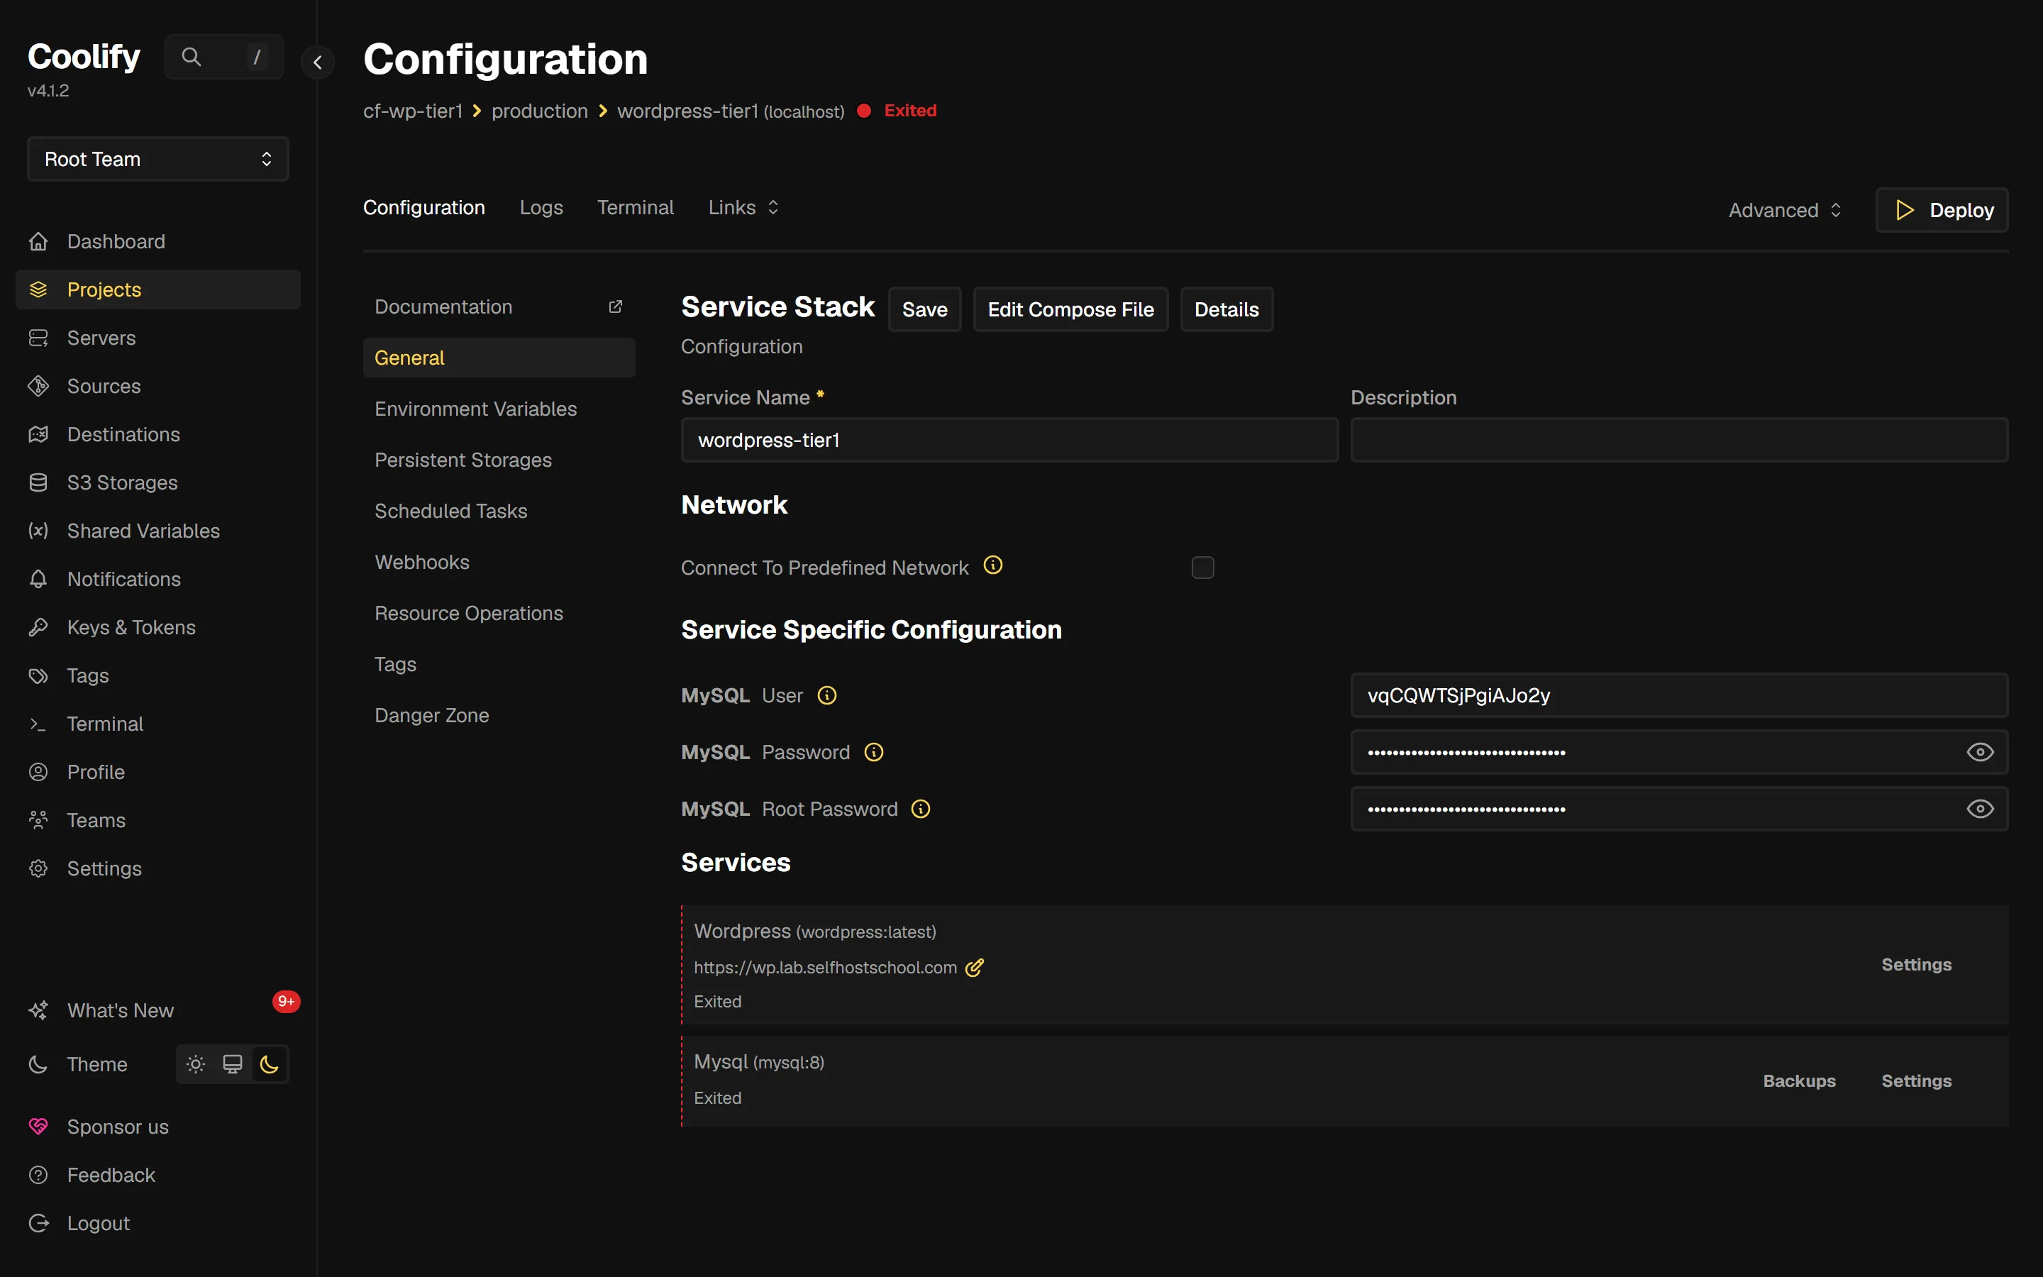Viewport: 2043px width, 1277px height.
Task: Switch to the Terminal tab in the header
Action: click(x=636, y=208)
